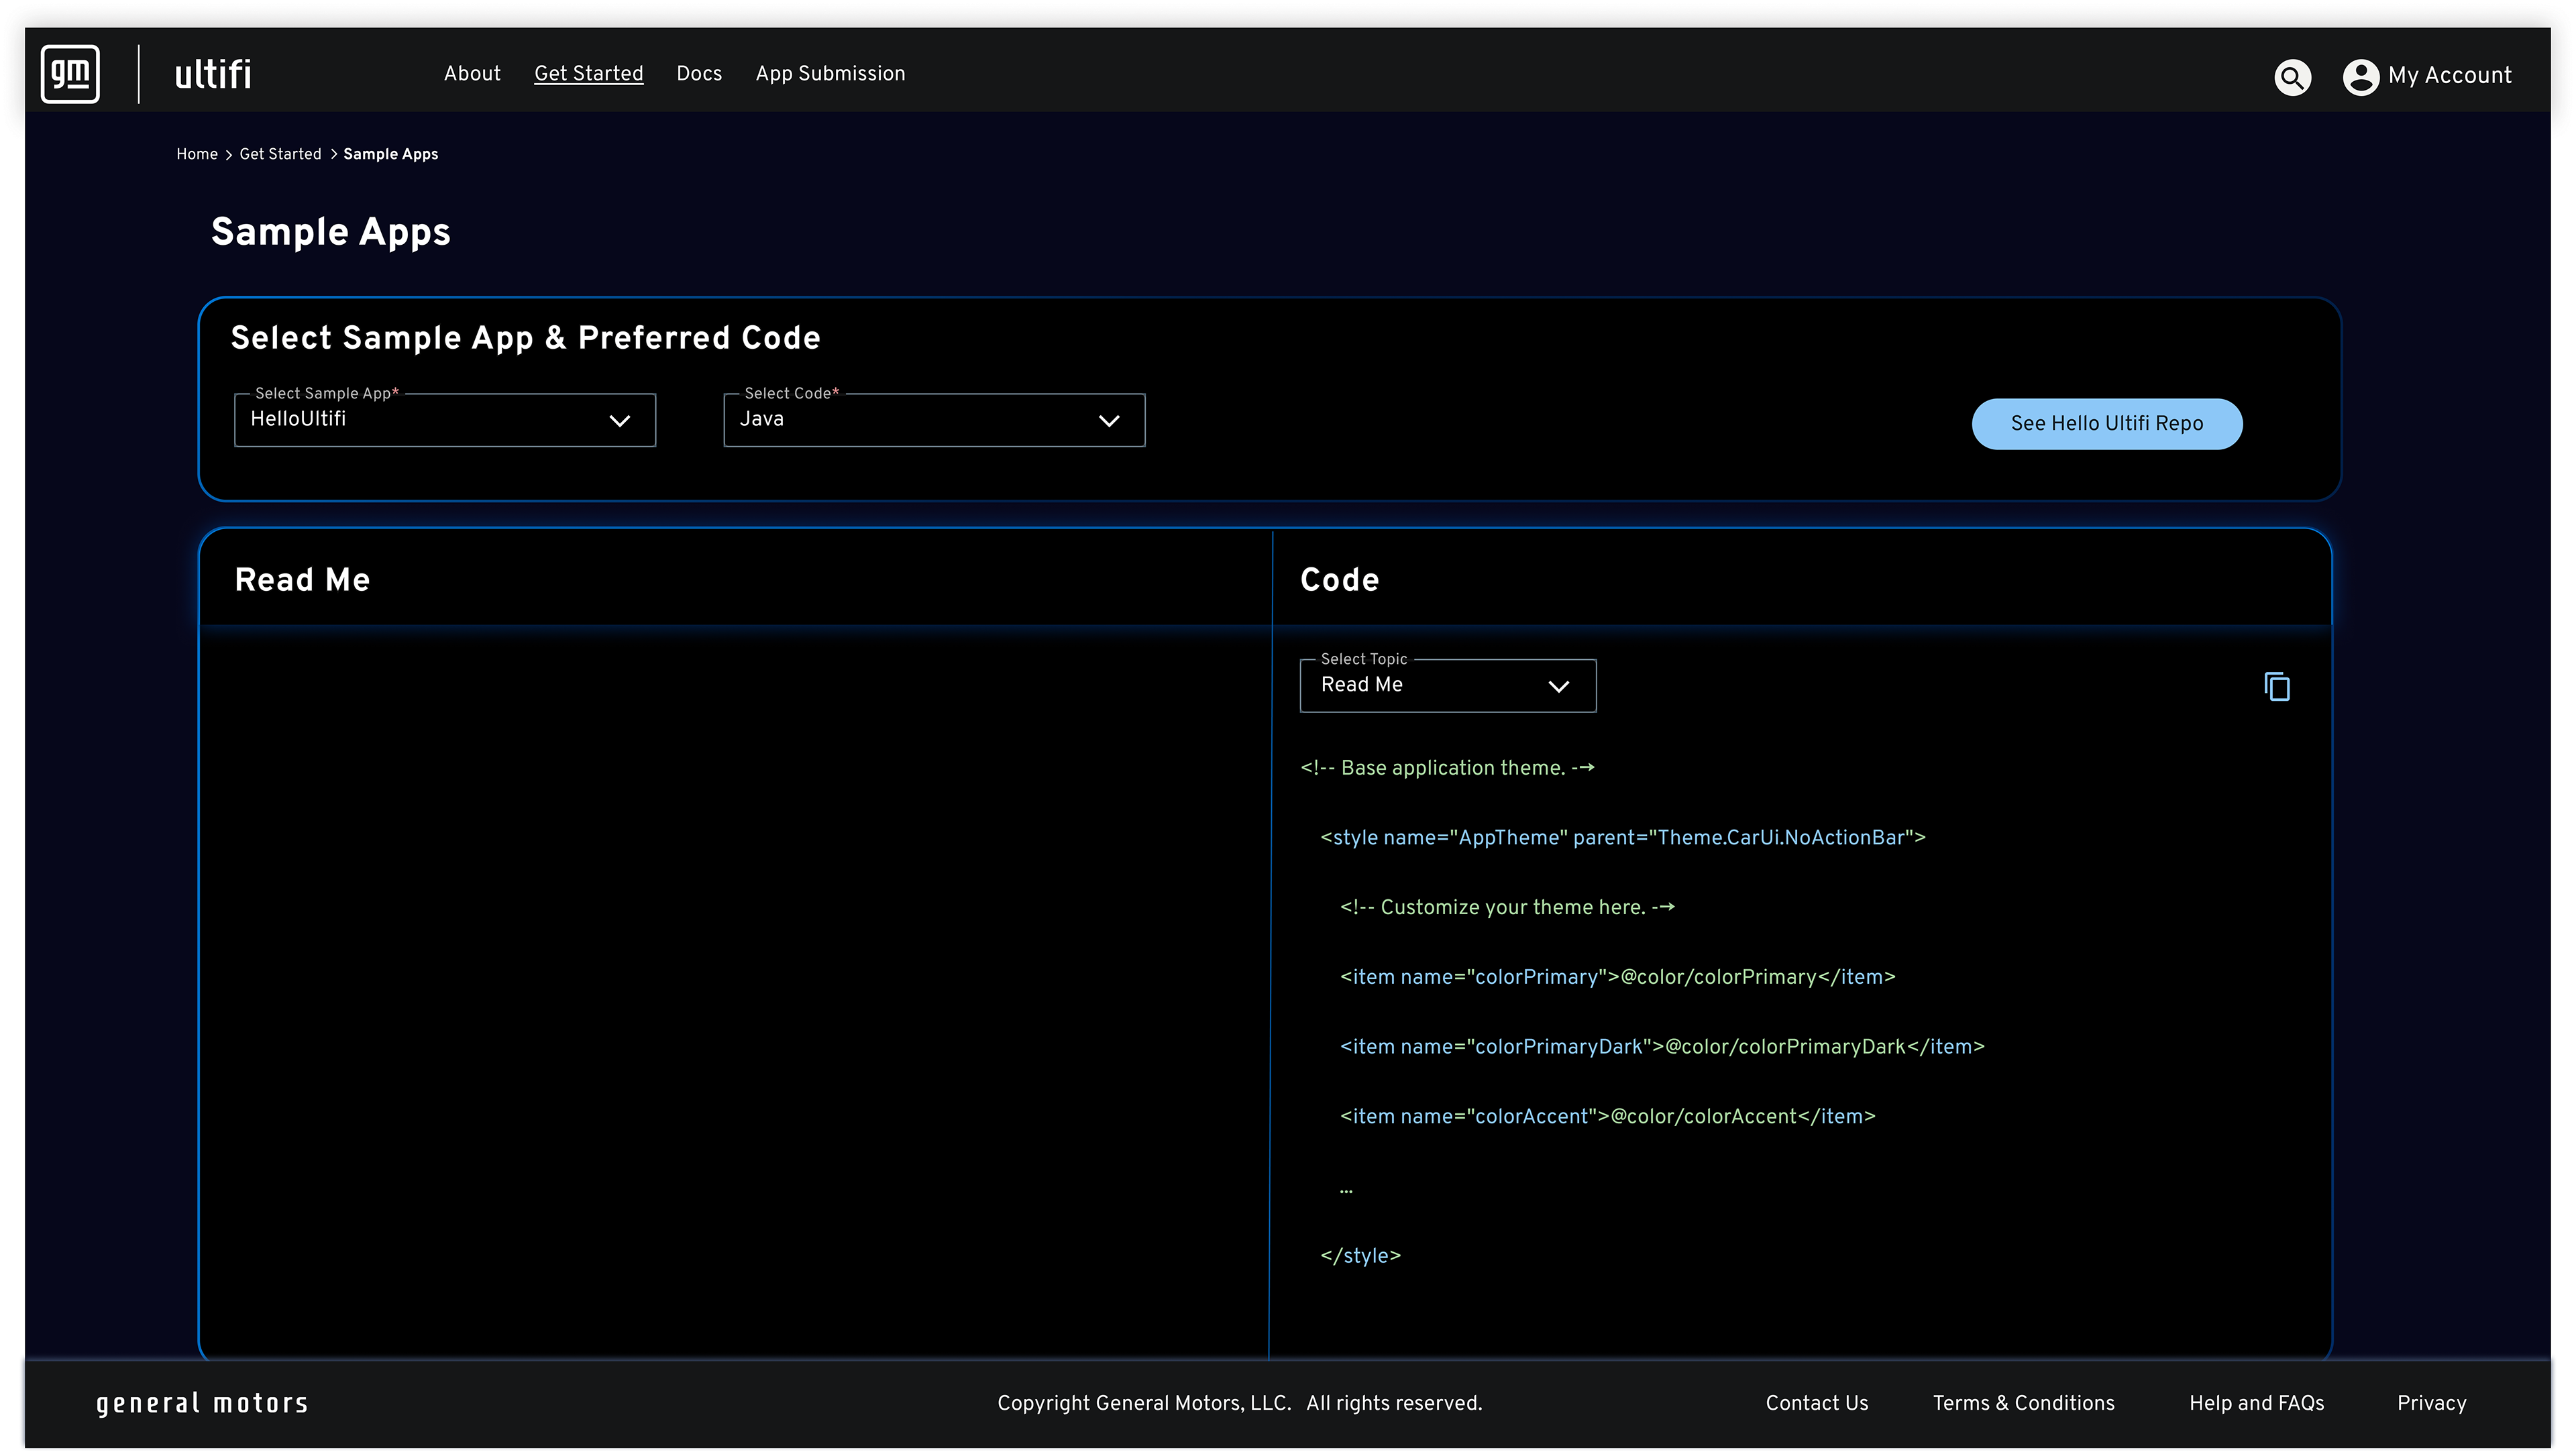2576x1452 pixels.
Task: Open Contact Us footer link
Action: pyautogui.click(x=1816, y=1404)
